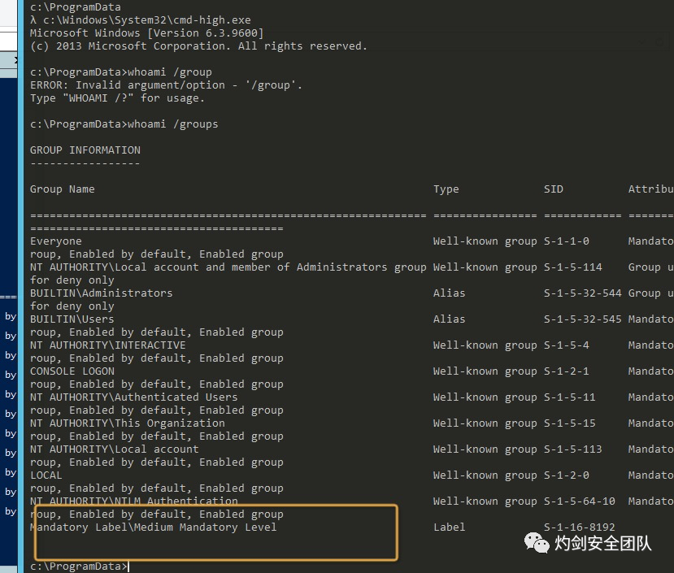Viewport: 674px width, 573px height.
Task: Click the 'Everyone' group name
Action: 56,241
